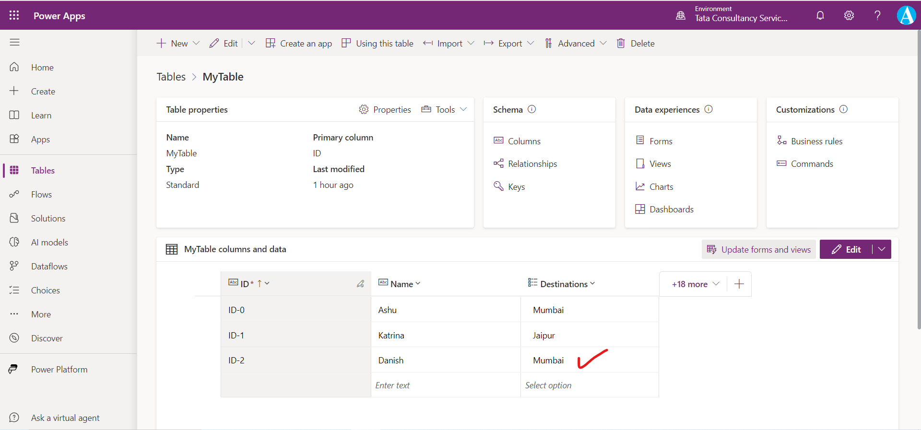This screenshot has width=921, height=430.
Task: Open the settings gear icon
Action: coord(849,15)
